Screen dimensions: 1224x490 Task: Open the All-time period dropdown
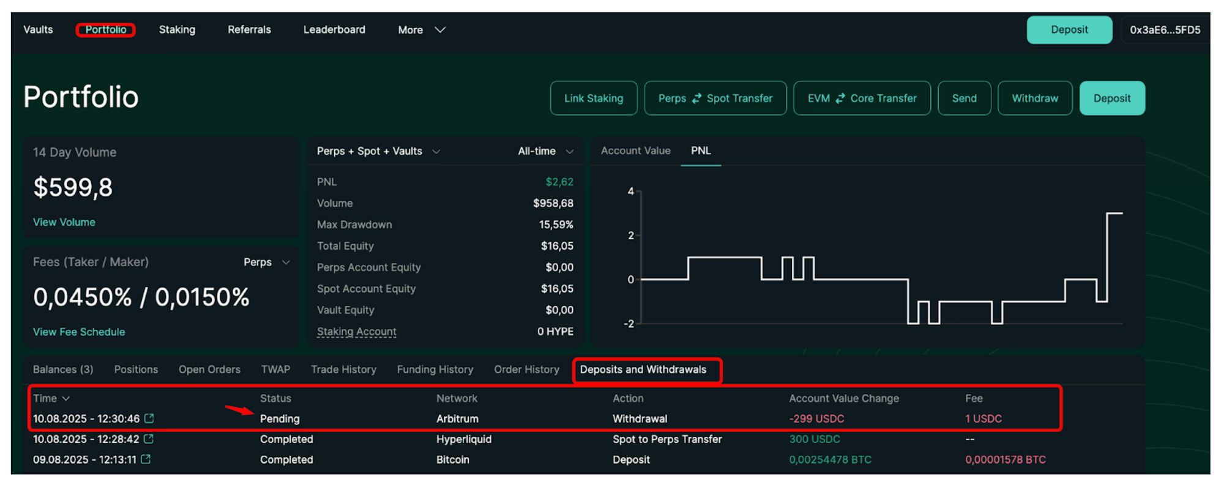point(545,151)
